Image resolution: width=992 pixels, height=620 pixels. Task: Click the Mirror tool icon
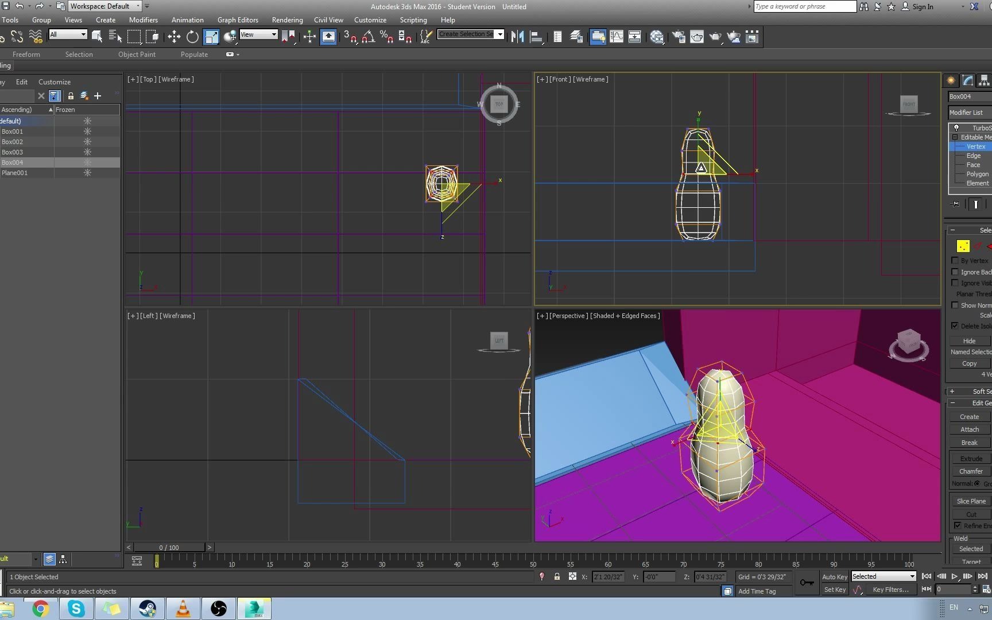pos(517,37)
